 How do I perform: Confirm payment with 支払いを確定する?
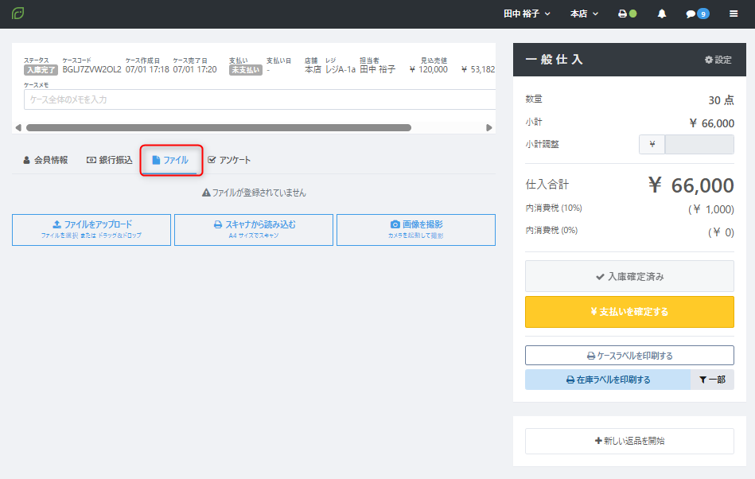click(x=629, y=312)
